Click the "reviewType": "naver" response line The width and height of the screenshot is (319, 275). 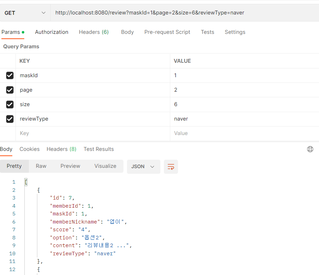(83, 253)
